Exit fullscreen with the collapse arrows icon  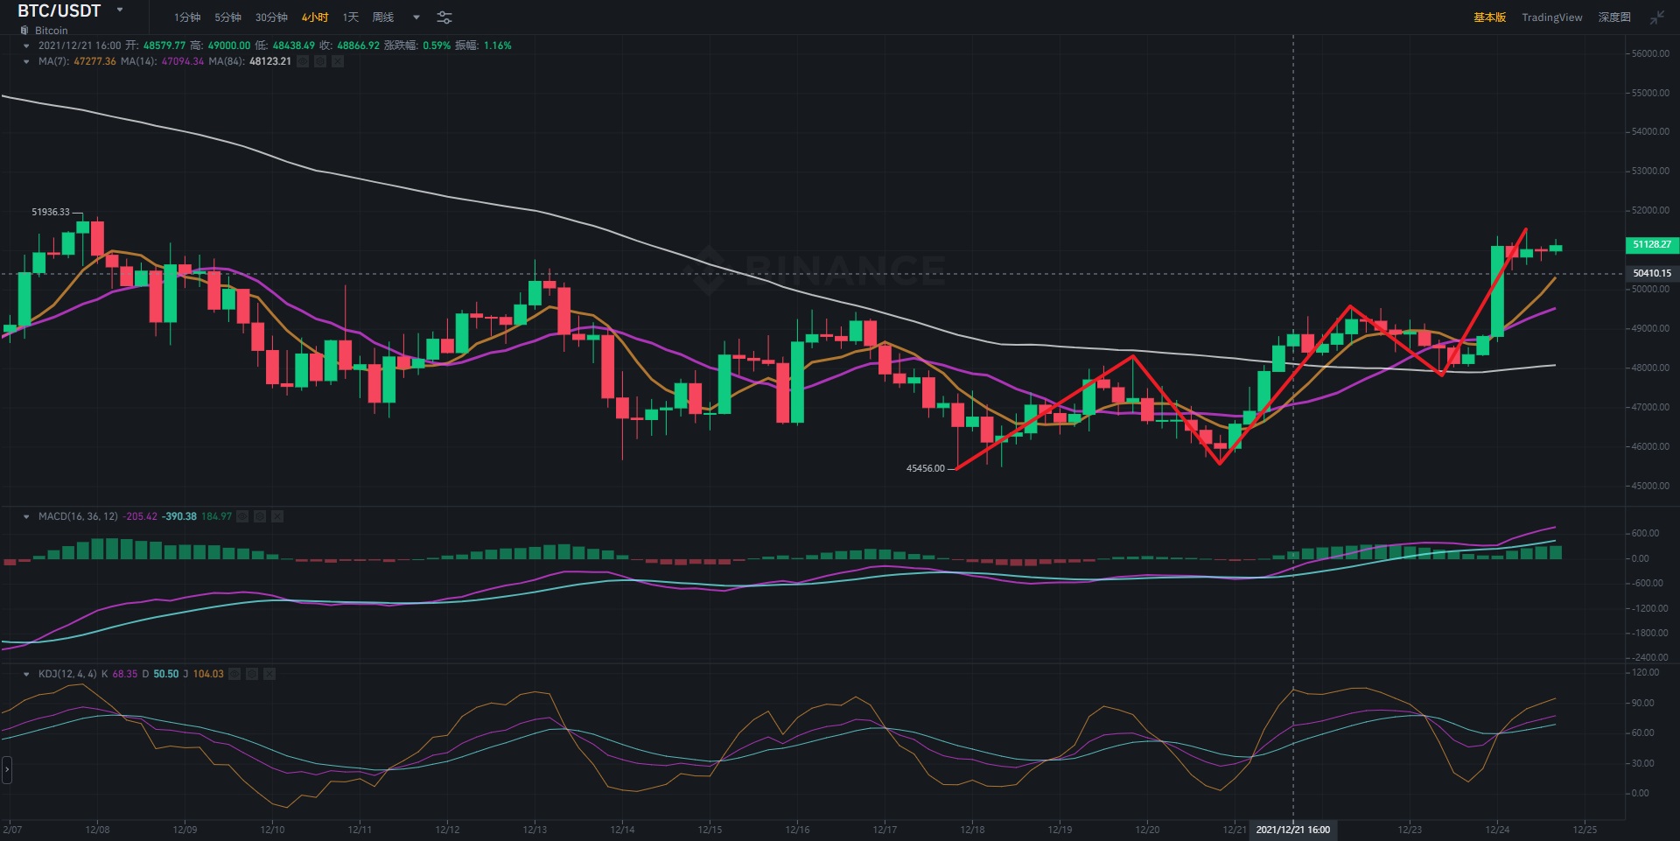click(1657, 18)
